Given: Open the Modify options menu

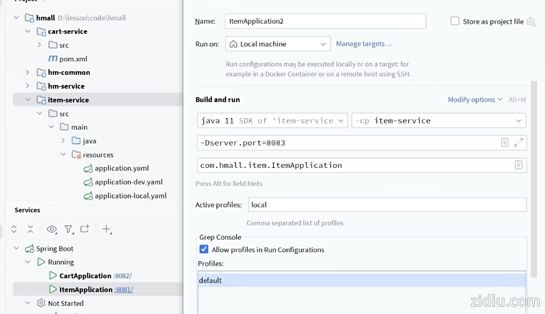Looking at the screenshot, I should (x=475, y=99).
